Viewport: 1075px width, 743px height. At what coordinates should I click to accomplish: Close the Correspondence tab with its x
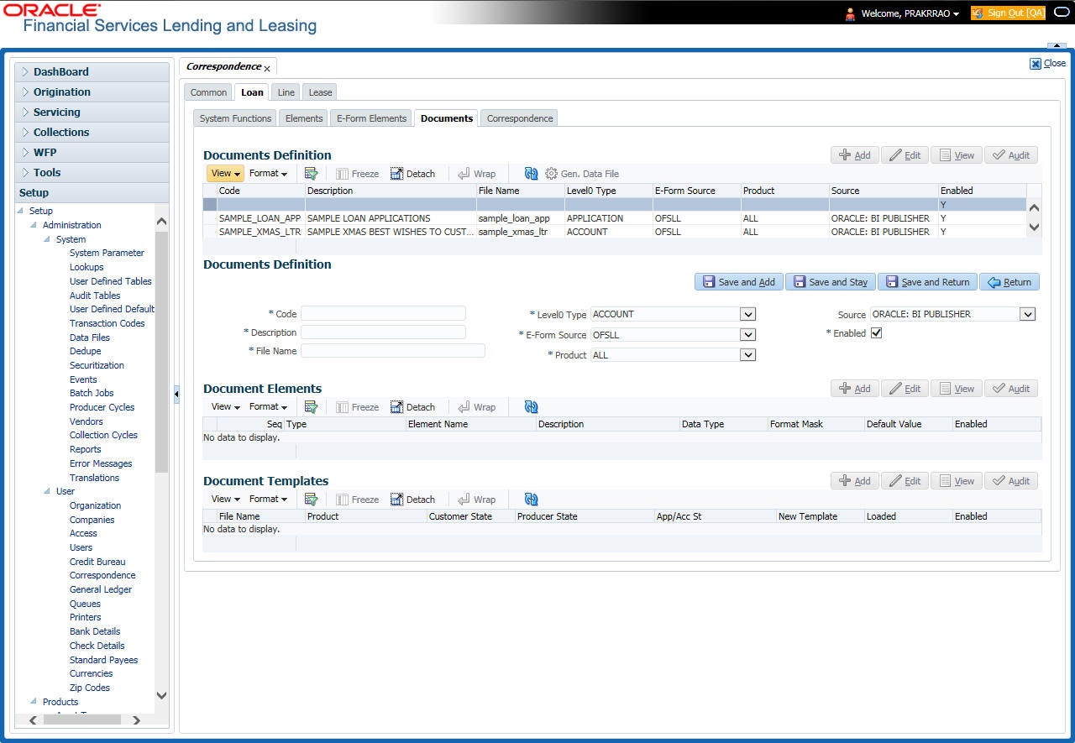tap(267, 68)
